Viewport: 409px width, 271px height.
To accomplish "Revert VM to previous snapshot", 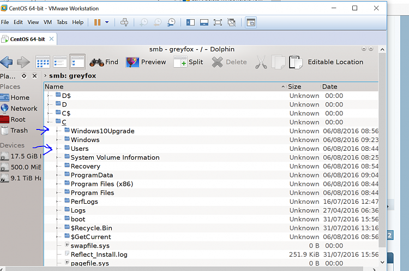I will point(158,22).
